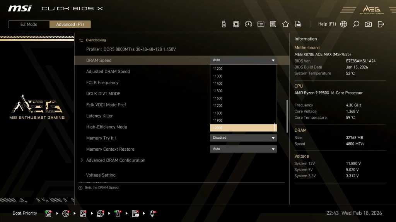The height and width of the screenshot is (222, 396).
Task: Select the USB hard disk boot device
Action: (x=83, y=214)
